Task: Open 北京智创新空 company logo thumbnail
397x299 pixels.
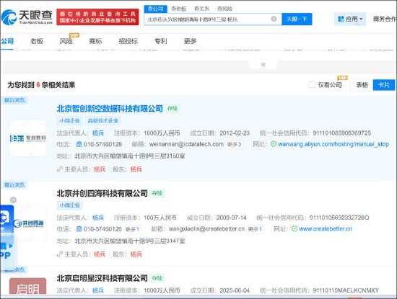Action: coord(28,138)
